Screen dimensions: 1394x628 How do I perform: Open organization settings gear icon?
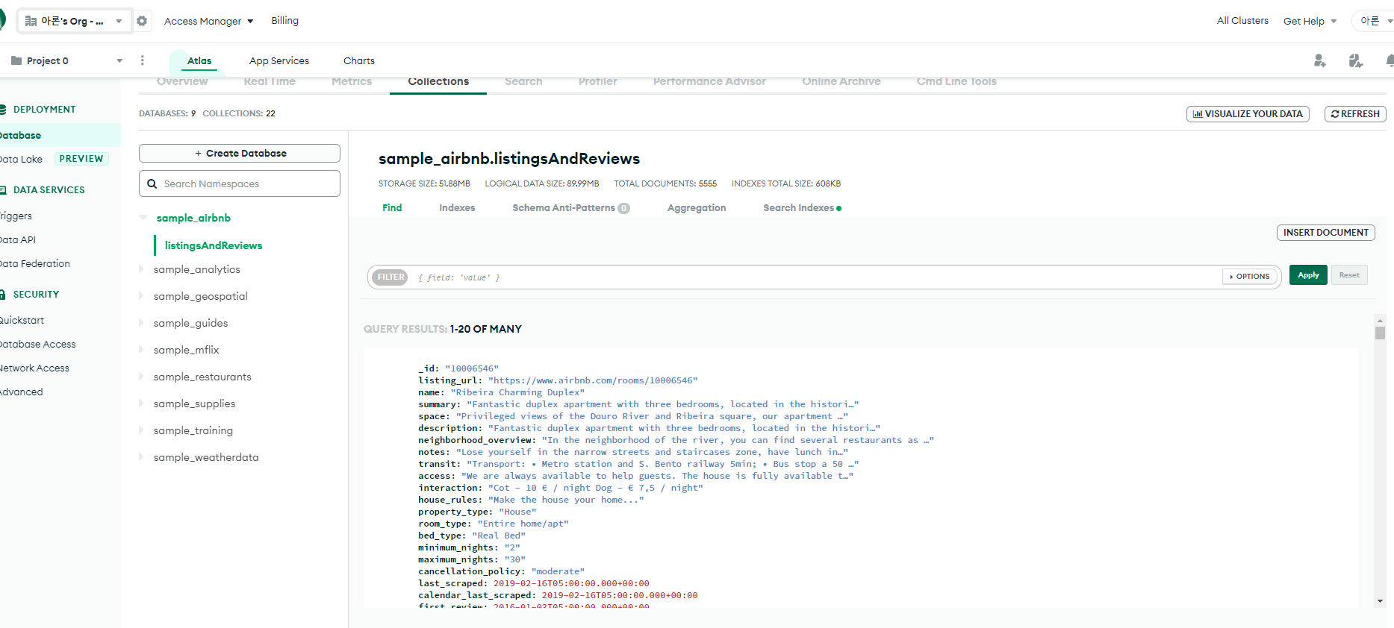point(142,21)
